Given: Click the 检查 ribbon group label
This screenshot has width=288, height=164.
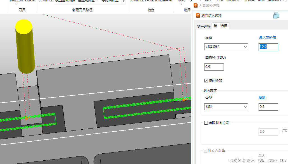Looking at the screenshot, I should [151, 10].
